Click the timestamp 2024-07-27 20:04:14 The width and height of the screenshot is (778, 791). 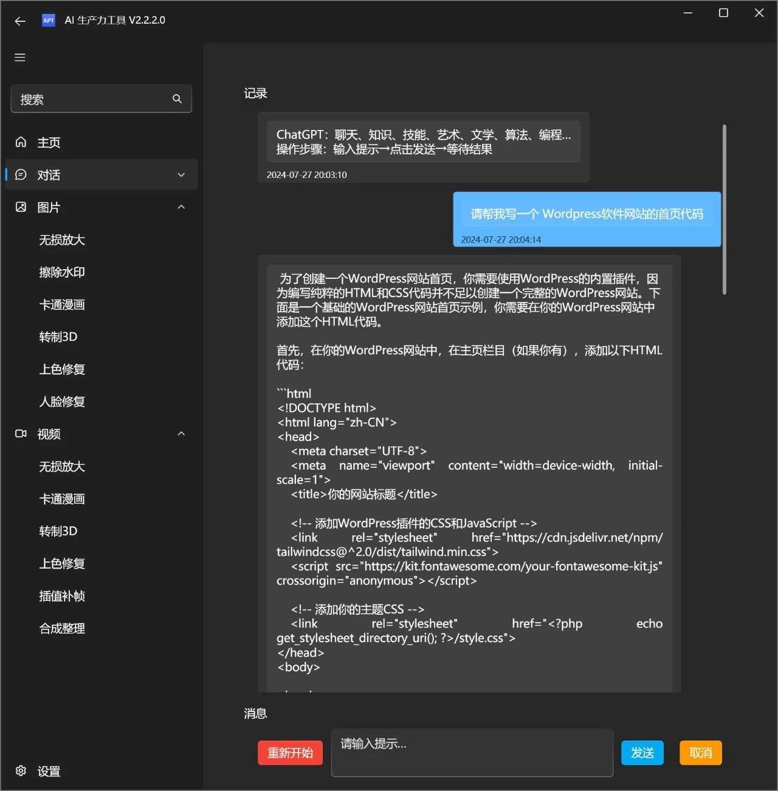pos(501,239)
